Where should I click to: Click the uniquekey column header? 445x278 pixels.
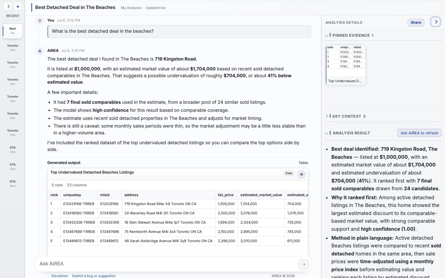pos(79,195)
